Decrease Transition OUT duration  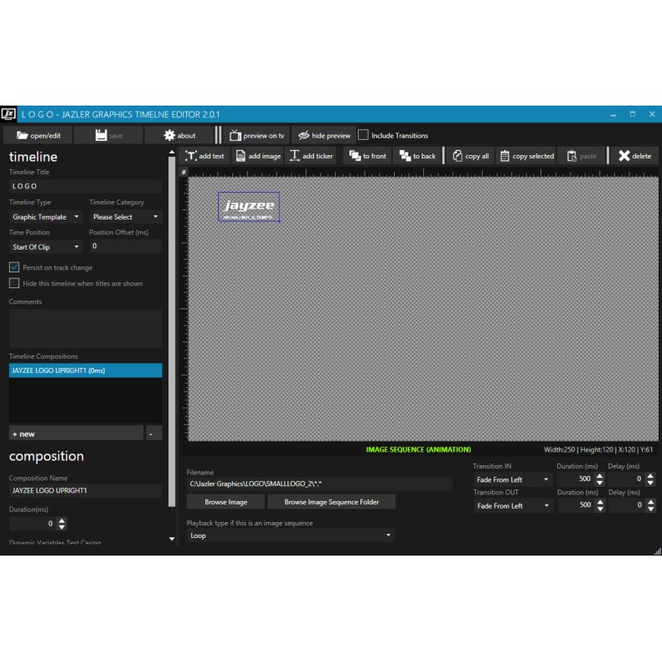click(x=600, y=509)
